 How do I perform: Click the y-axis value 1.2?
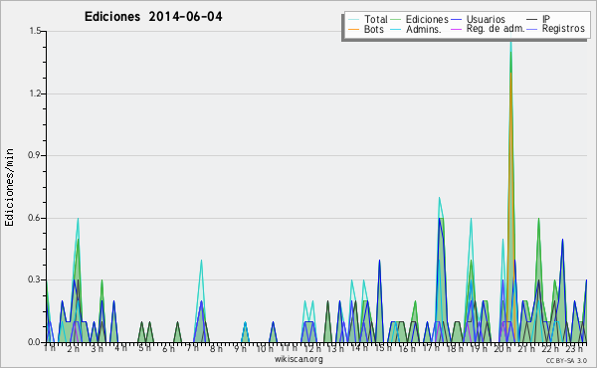click(35, 93)
